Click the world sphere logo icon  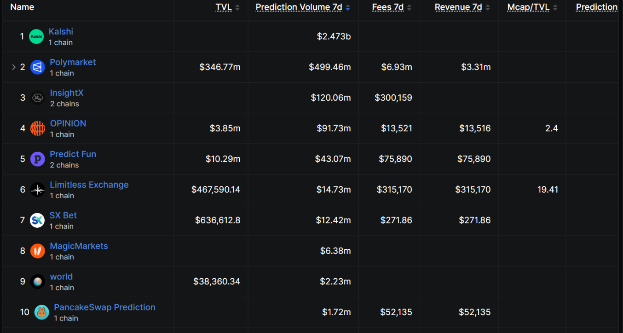38,281
